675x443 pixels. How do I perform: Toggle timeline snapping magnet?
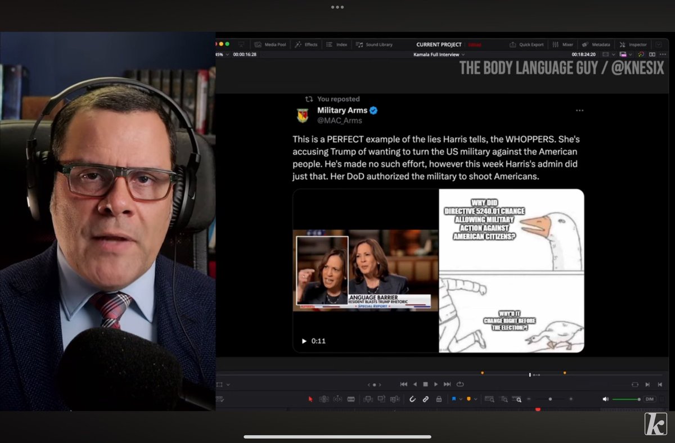[x=412, y=399]
